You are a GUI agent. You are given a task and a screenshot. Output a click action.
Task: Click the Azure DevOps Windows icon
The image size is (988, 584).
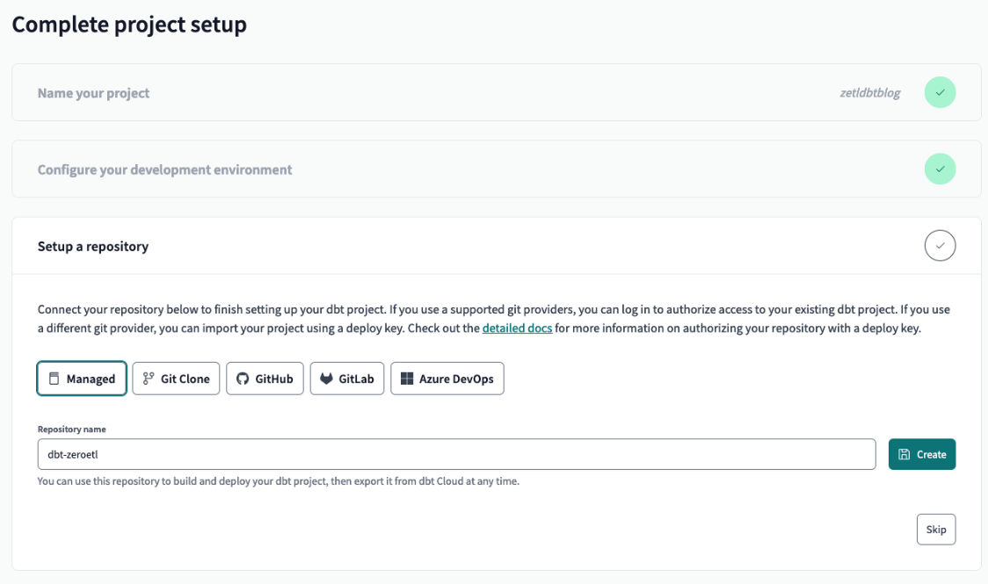407,379
